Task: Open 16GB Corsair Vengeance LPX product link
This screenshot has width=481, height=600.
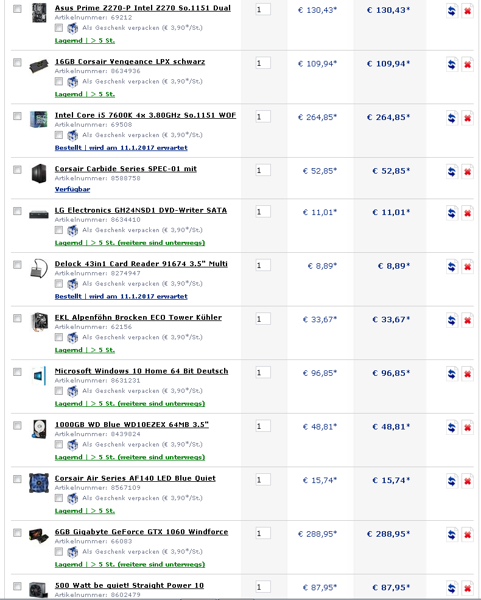Action: [130, 62]
